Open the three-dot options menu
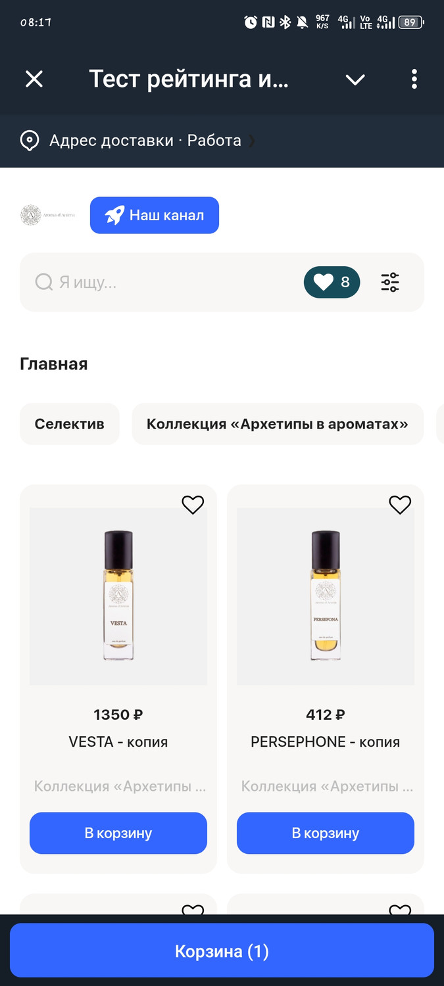The width and height of the screenshot is (444, 986). (x=414, y=80)
